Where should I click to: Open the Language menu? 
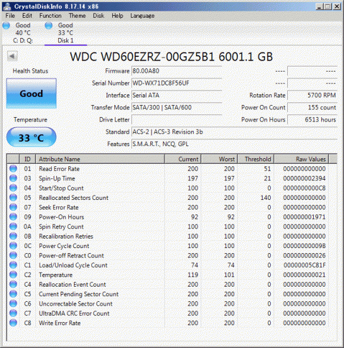(x=143, y=16)
